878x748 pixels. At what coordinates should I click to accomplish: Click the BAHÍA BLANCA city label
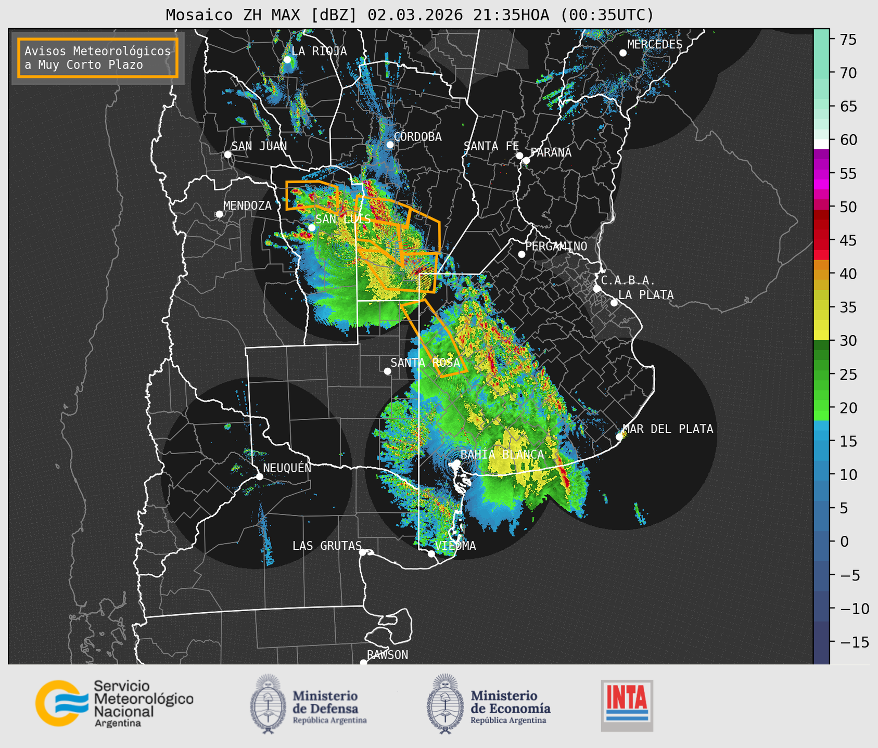pos(502,455)
